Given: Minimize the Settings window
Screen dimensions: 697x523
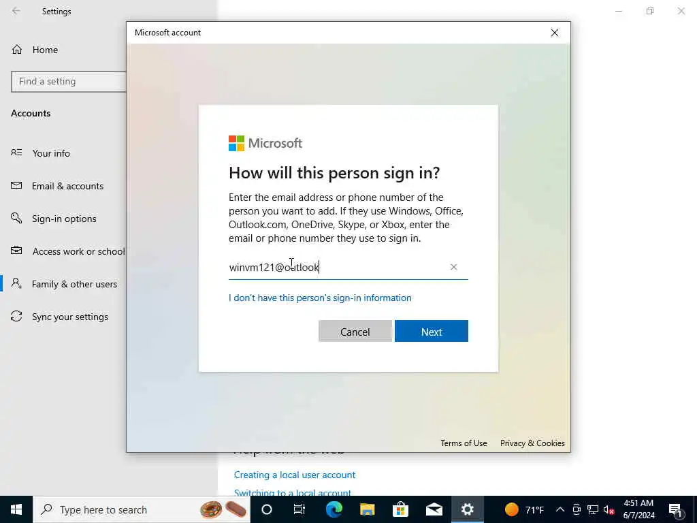Looking at the screenshot, I should click(x=619, y=11).
